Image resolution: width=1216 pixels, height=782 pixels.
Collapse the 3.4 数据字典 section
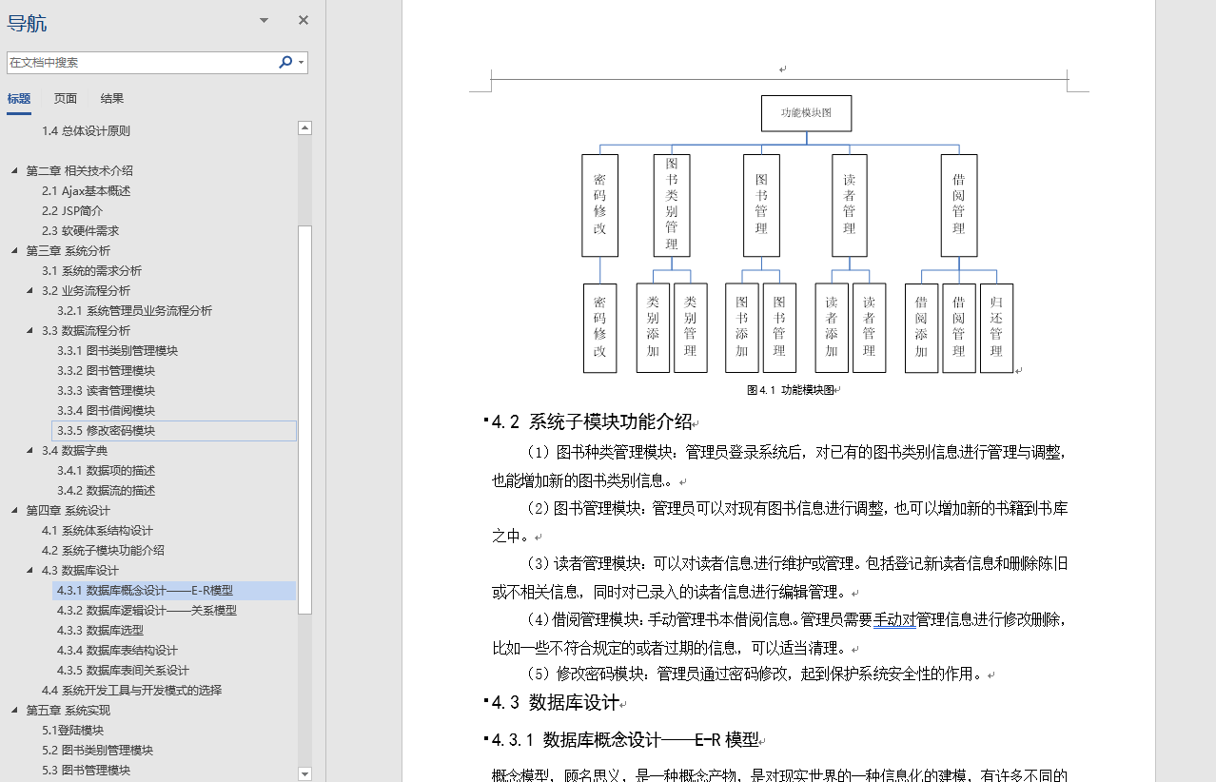[x=28, y=450]
